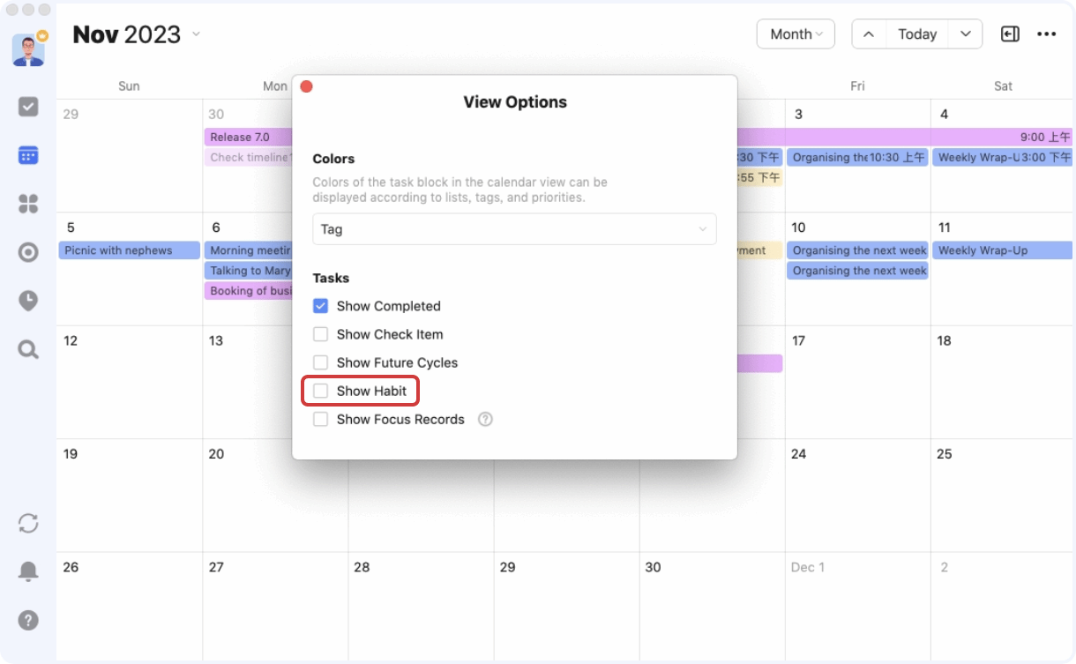
Task: Open the more options menu
Action: [x=1047, y=34]
